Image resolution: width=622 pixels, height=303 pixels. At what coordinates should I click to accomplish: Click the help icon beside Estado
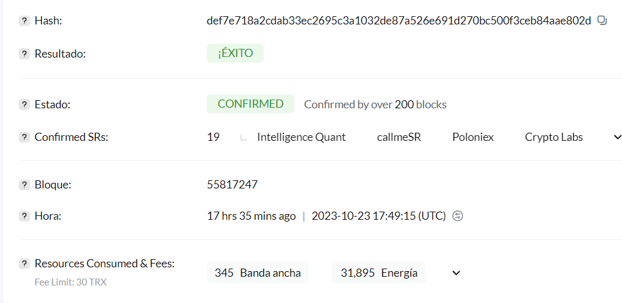(24, 105)
